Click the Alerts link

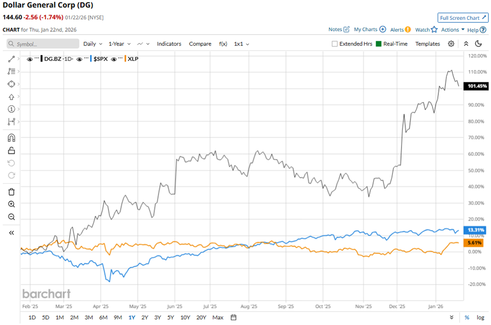coord(397,29)
